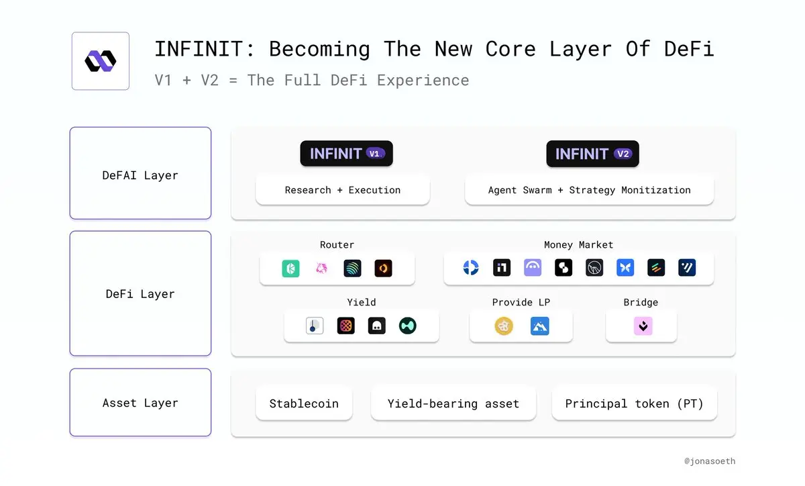Click the dark circular line-art icon in Money Market
This screenshot has height=486, width=805.
coord(594,268)
